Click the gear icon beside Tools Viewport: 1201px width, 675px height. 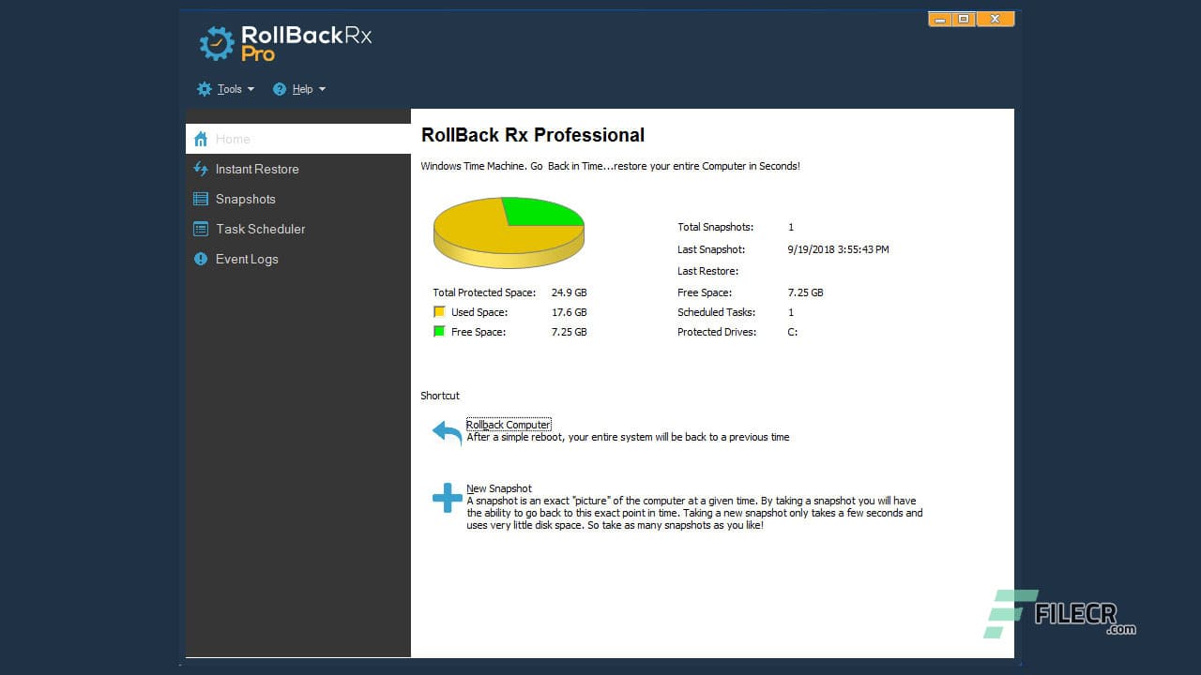click(x=205, y=88)
